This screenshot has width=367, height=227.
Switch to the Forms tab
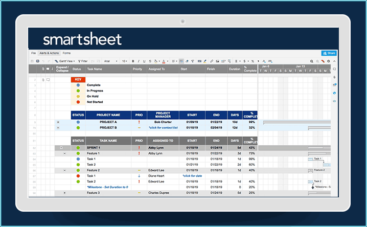(67, 53)
